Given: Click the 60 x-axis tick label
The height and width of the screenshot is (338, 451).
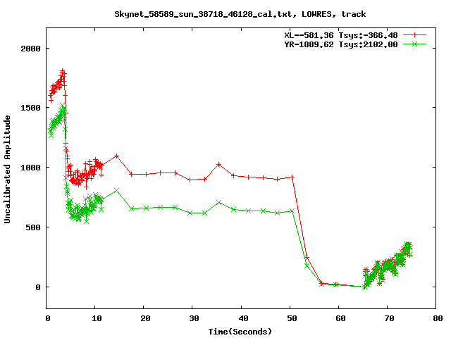Looking at the screenshot, I should pos(340,318).
